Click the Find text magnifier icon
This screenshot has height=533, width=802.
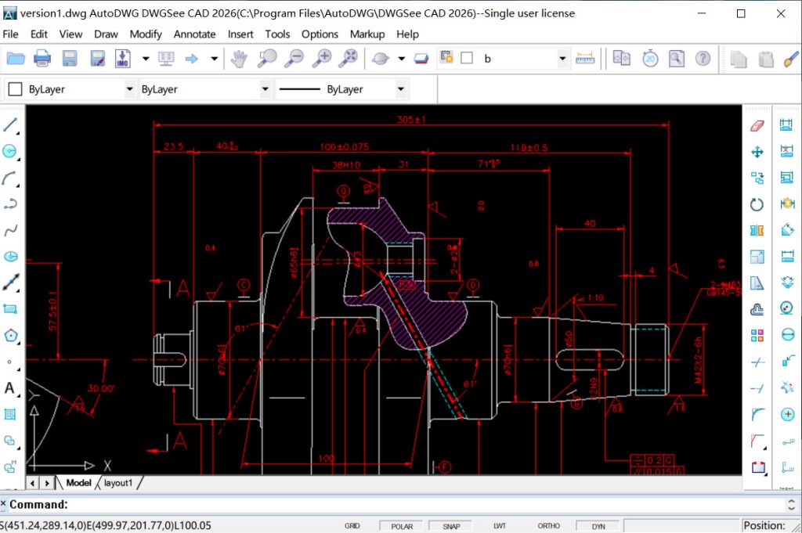pyautogui.click(x=676, y=58)
